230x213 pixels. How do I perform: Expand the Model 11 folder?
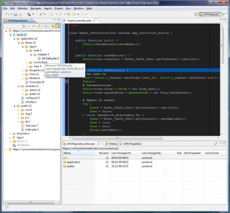pos(23,78)
